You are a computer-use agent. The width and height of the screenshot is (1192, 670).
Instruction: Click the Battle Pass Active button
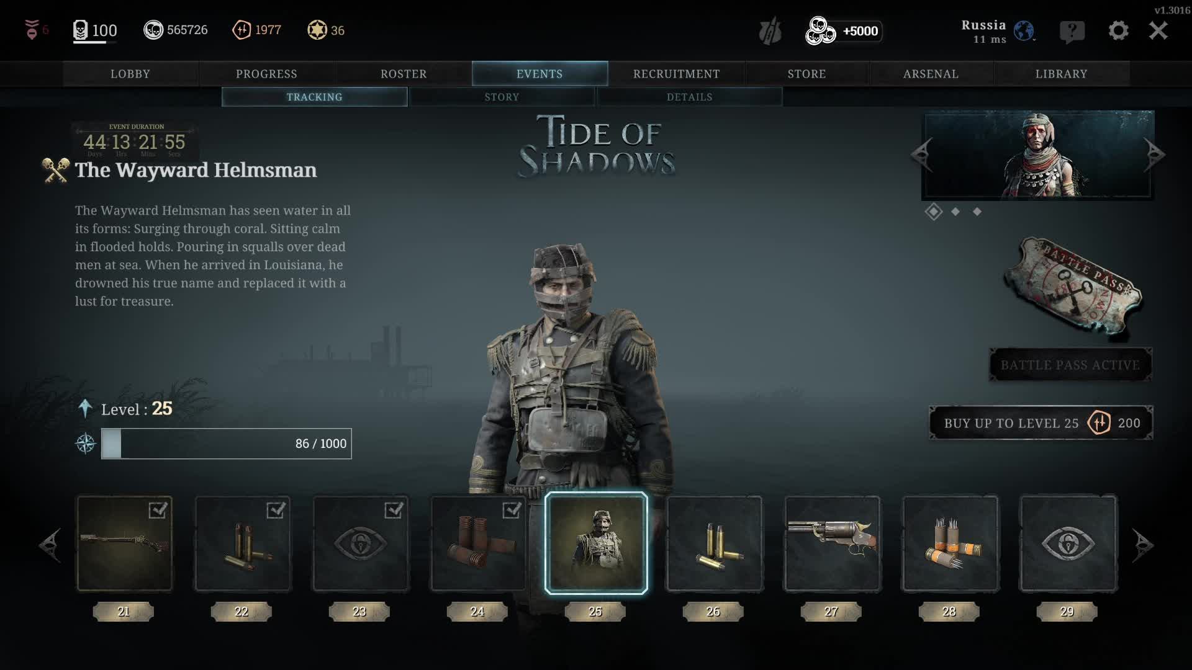point(1070,365)
